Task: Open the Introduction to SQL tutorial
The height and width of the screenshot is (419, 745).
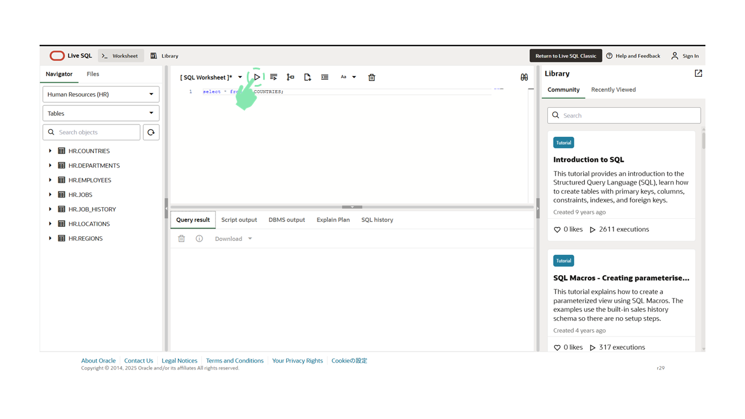Action: pos(588,159)
